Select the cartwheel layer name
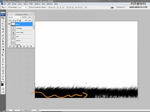Viewport: 150px width, 112px height. (19, 28)
